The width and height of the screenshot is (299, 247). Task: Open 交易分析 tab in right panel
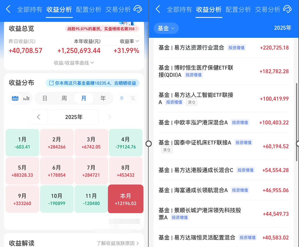coord(268,10)
